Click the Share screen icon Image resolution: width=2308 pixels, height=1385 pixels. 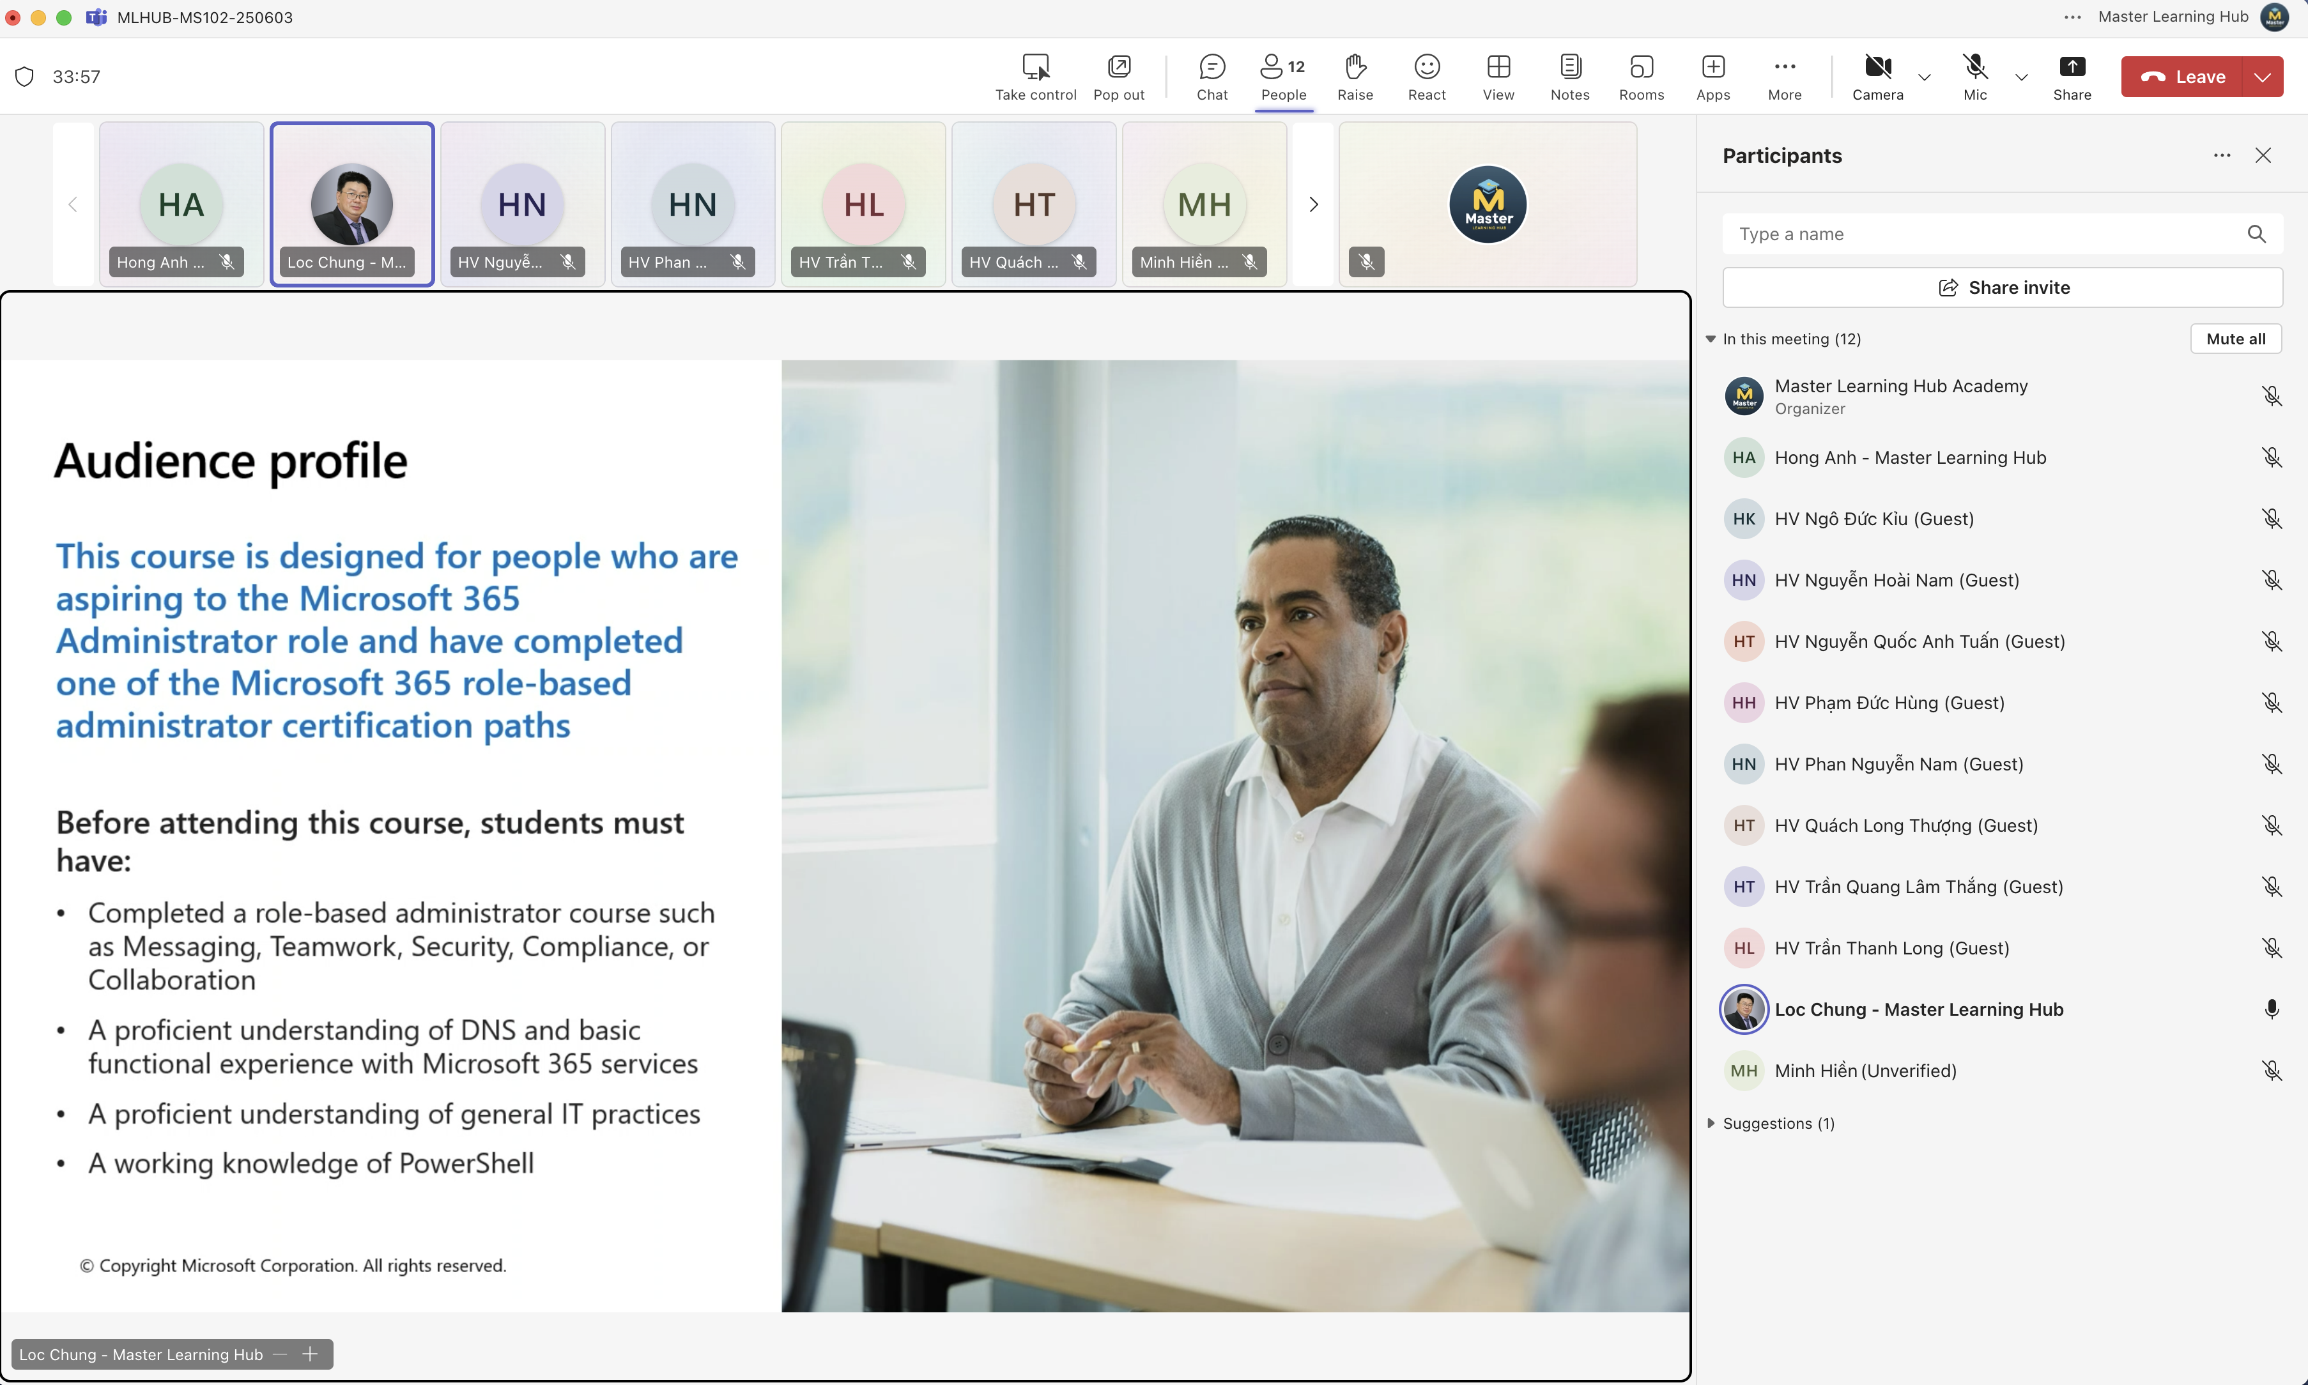(2072, 67)
